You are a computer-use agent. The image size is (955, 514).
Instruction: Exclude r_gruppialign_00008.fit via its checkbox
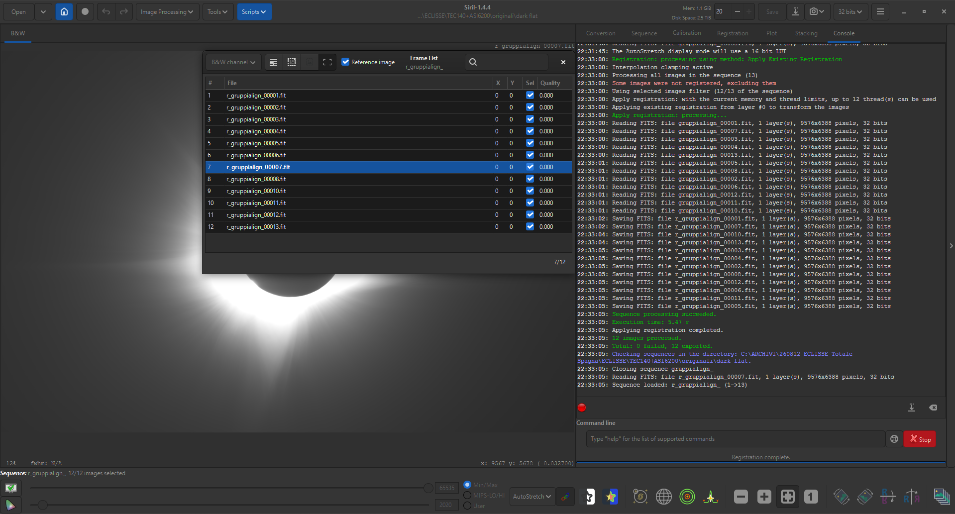[x=530, y=179]
